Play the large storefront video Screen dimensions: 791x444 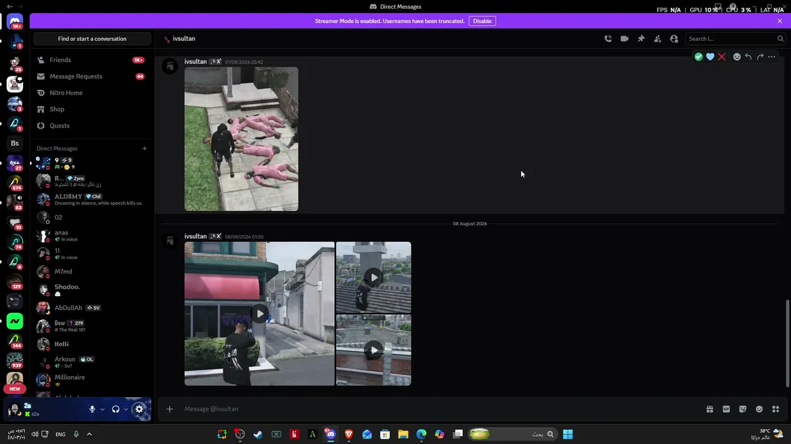(x=260, y=314)
